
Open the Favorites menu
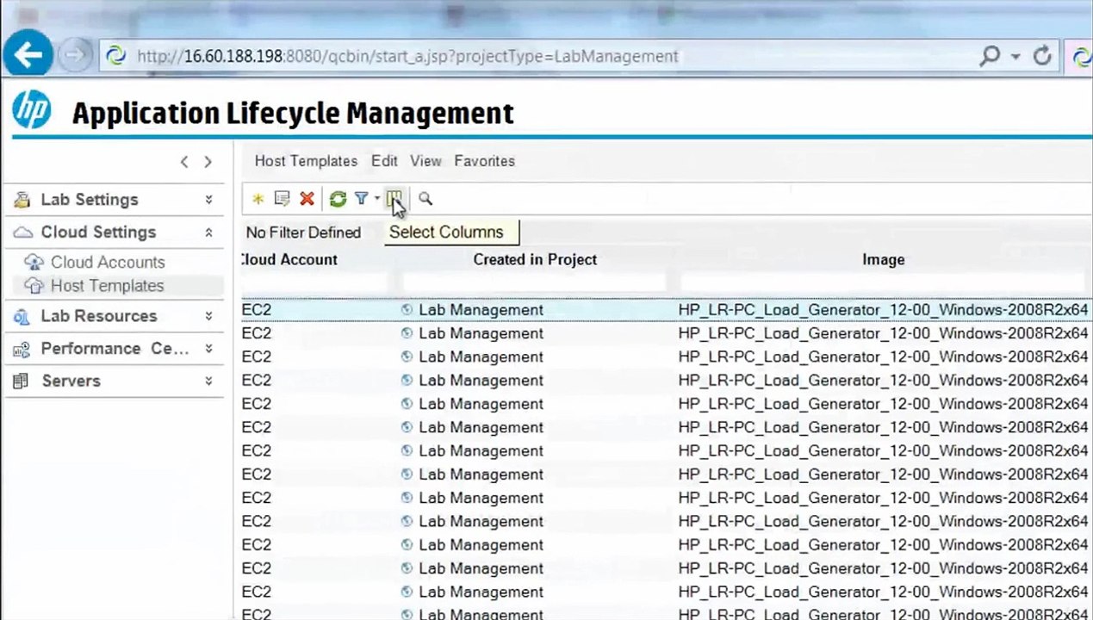[484, 161]
